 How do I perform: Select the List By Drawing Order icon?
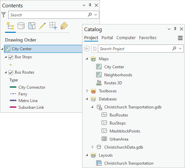tap(10, 26)
